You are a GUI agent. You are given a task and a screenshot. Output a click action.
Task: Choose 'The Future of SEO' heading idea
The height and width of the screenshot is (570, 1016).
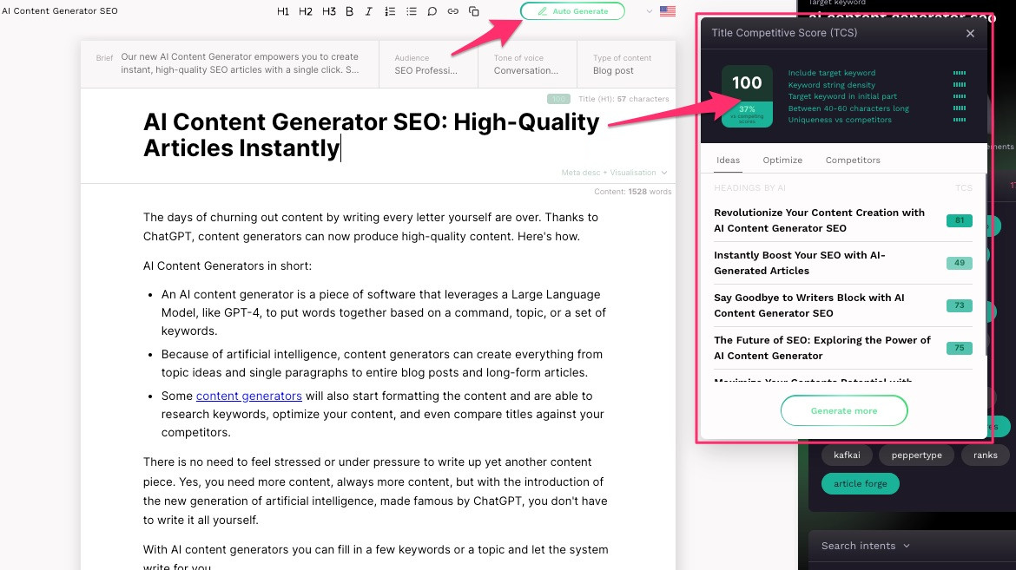click(822, 348)
